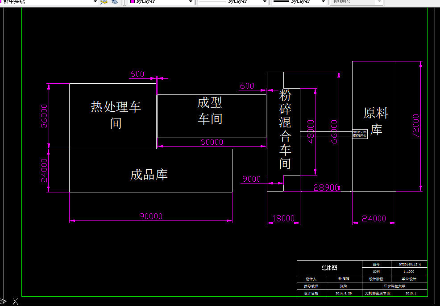This screenshot has width=440, height=306.
Task: Click the 1:1000 scale value cell
Action: pos(409,271)
